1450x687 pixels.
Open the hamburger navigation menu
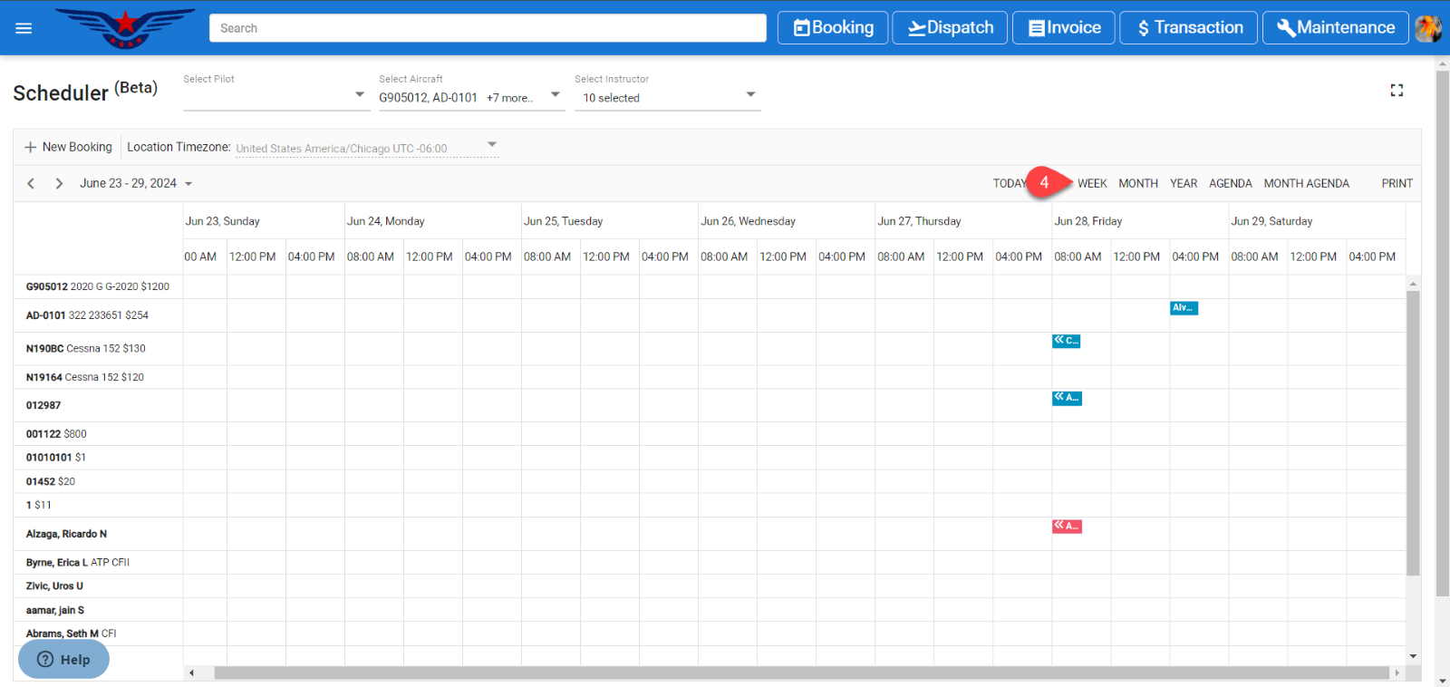(24, 28)
